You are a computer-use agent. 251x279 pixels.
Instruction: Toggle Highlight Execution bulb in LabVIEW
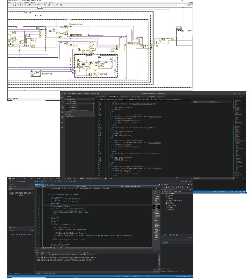click(x=23, y=5)
